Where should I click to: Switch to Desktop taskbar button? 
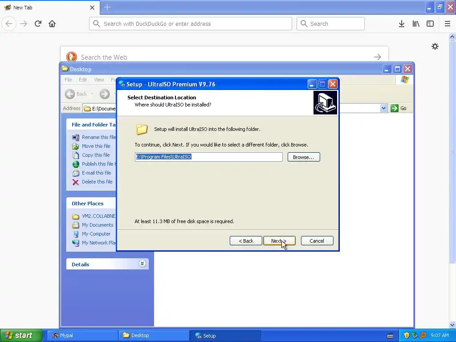pos(154,335)
